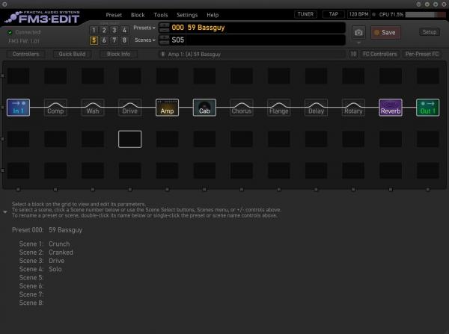Viewport: 449px width, 334px height.
Task: Select the unnamed Scene 5 entry
Action: click(x=31, y=277)
